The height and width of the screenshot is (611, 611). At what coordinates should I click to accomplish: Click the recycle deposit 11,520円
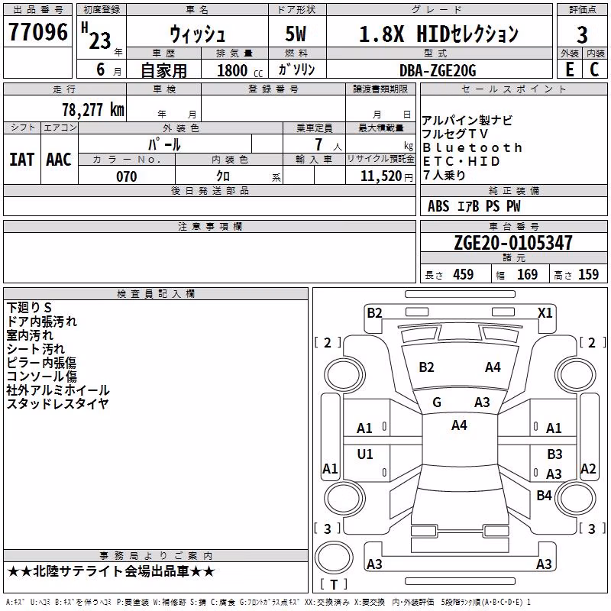coord(386,176)
